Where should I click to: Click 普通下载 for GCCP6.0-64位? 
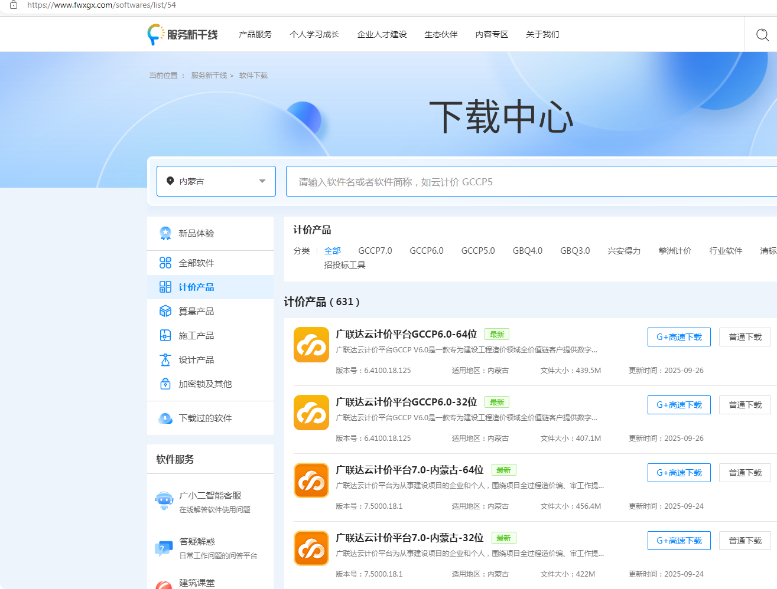(745, 337)
